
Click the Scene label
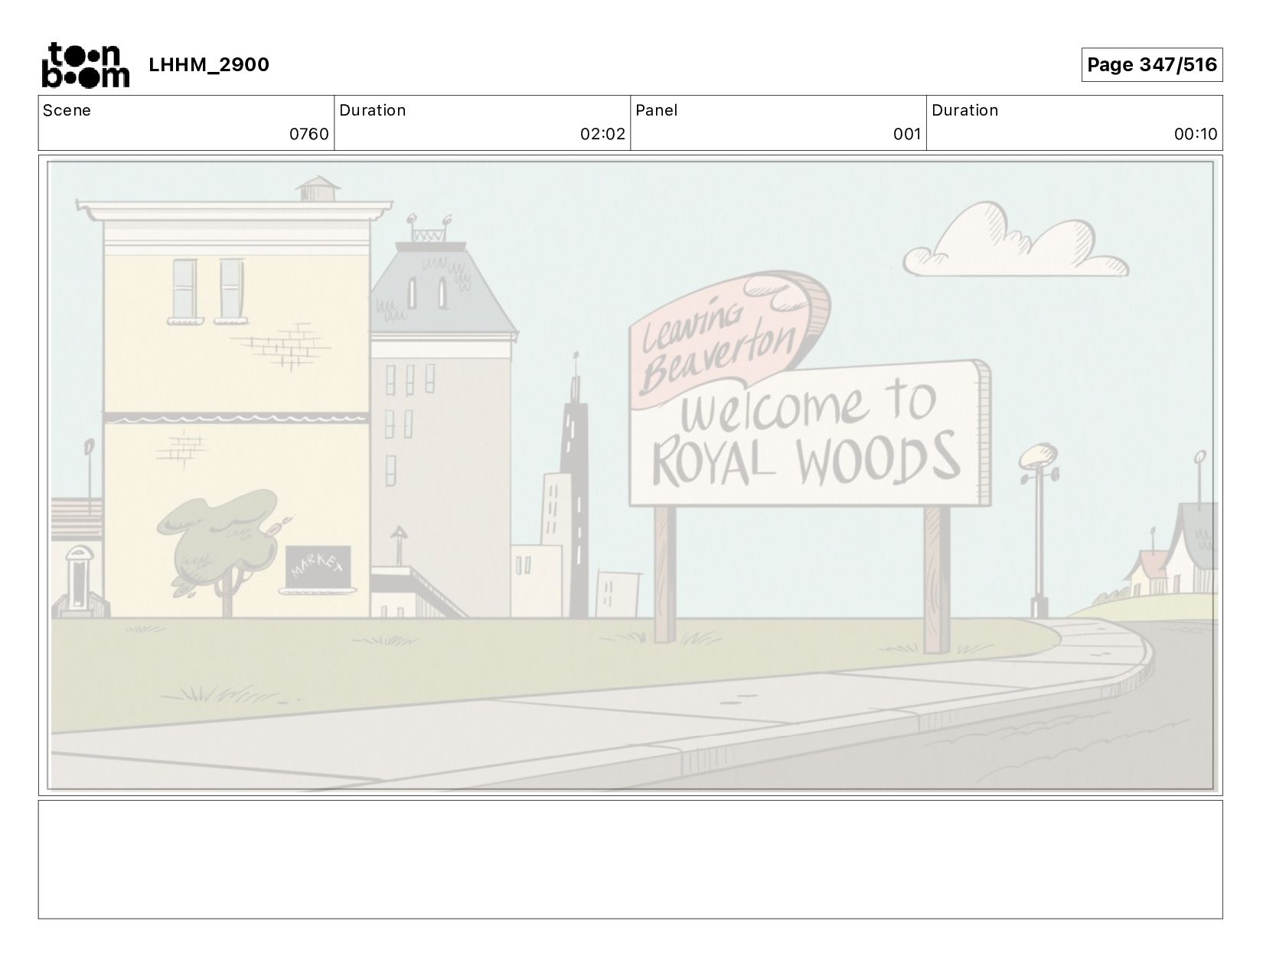click(67, 110)
